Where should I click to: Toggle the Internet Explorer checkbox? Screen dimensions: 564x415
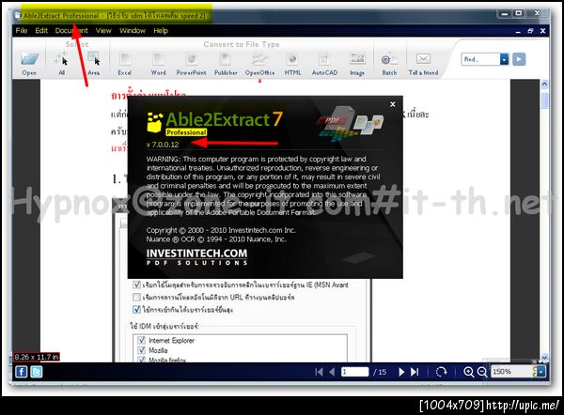(x=141, y=340)
